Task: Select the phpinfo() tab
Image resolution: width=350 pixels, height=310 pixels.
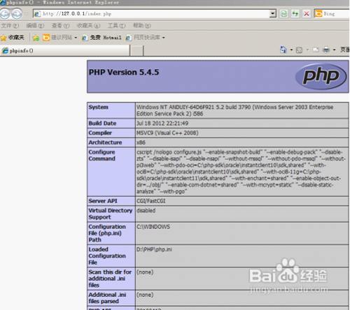Action: pyautogui.click(x=65, y=50)
